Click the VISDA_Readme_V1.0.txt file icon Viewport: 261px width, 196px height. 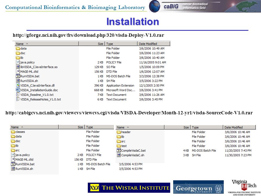pyautogui.click(x=18, y=95)
